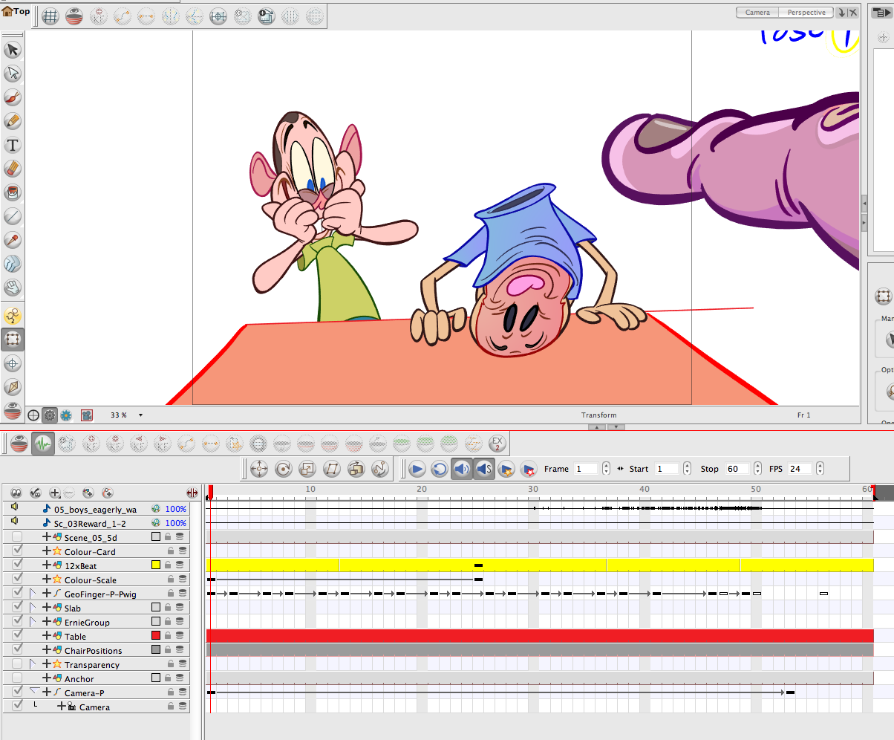
Task: Select the Dropper tool
Action: click(x=12, y=240)
